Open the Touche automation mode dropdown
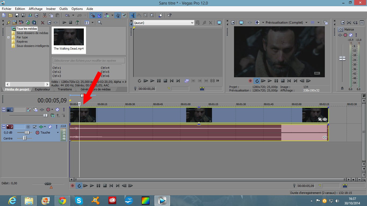Viewport: 367px width, 206px height. coord(57,133)
